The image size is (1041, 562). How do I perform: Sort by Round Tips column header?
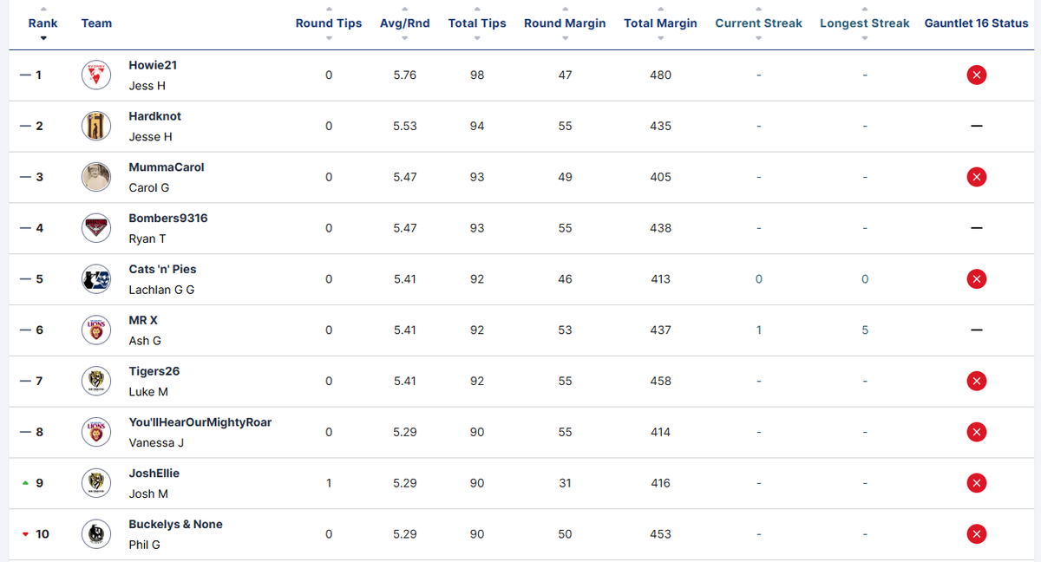pyautogui.click(x=329, y=23)
